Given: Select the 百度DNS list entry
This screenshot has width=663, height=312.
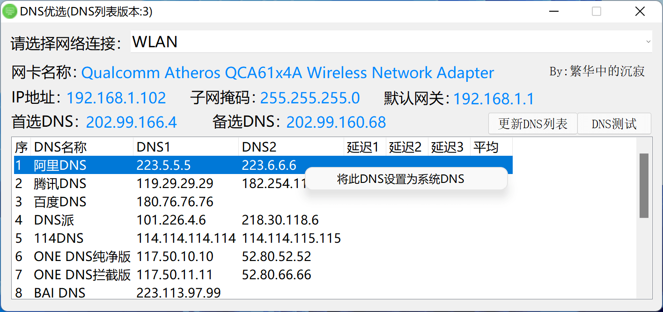Looking at the screenshot, I should click(x=60, y=202).
